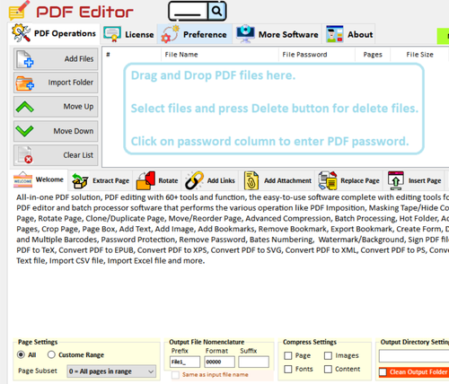Switch to the Welcome tab
This screenshot has width=449, height=384.
[x=39, y=179]
